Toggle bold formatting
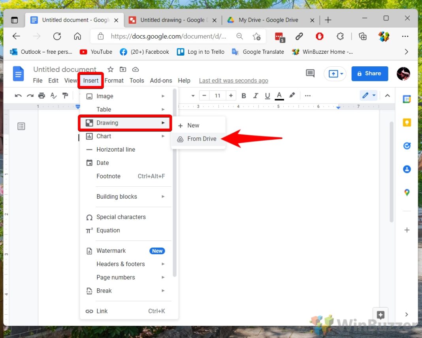 coord(244,95)
